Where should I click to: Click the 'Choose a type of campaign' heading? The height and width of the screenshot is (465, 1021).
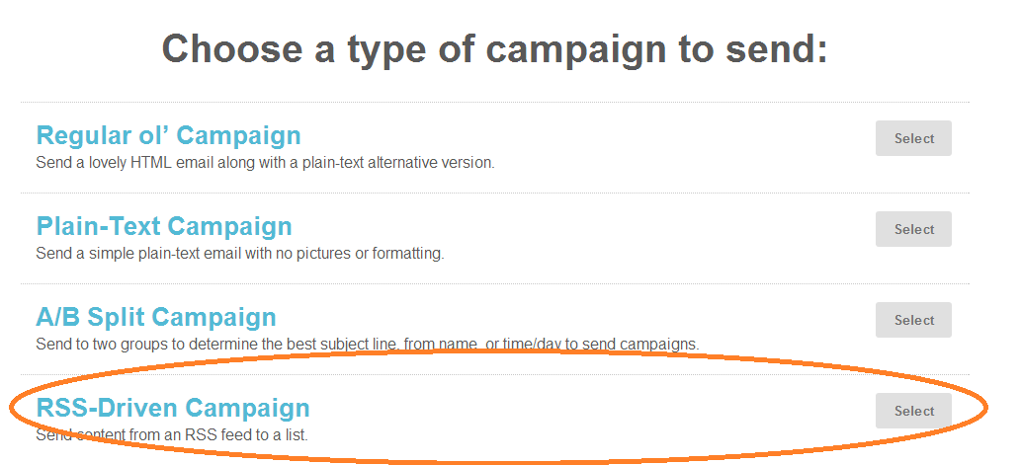494,47
